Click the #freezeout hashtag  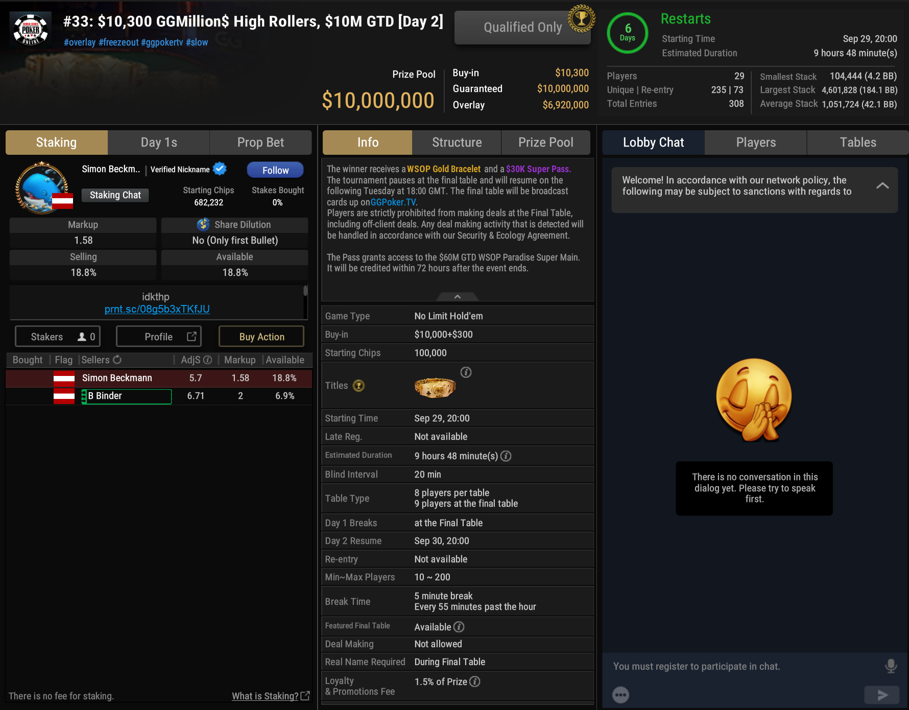click(x=118, y=42)
